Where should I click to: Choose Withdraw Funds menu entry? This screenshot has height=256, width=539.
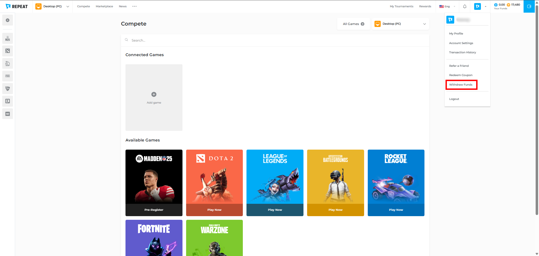point(461,85)
